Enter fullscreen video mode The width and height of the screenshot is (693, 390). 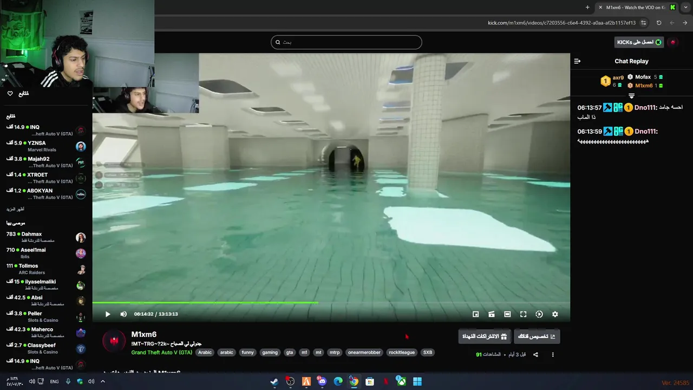(x=524, y=314)
